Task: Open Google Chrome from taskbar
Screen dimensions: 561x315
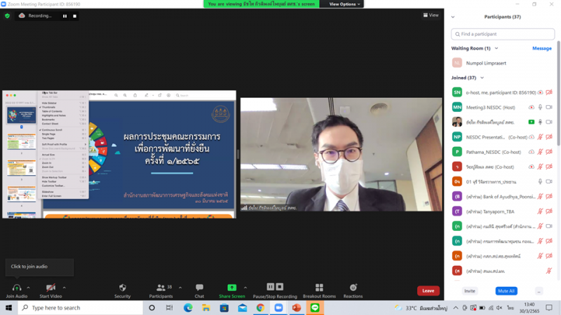Action: (260, 307)
